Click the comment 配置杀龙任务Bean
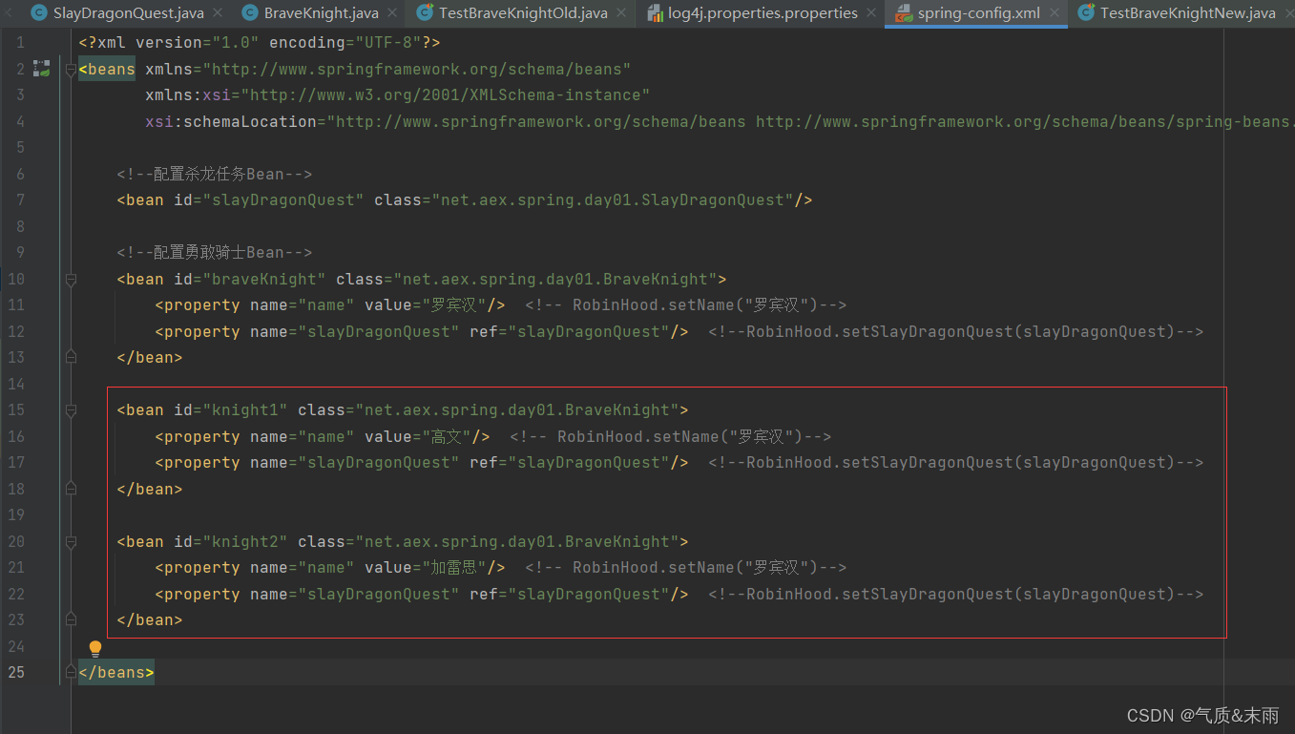 [x=215, y=175]
